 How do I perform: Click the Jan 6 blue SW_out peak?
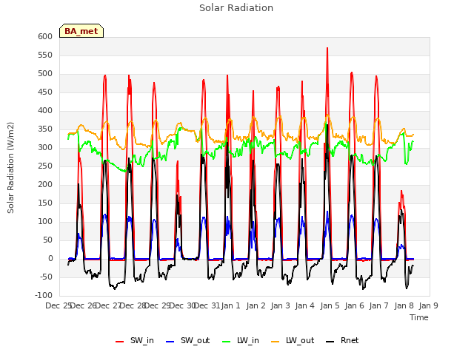(352, 215)
